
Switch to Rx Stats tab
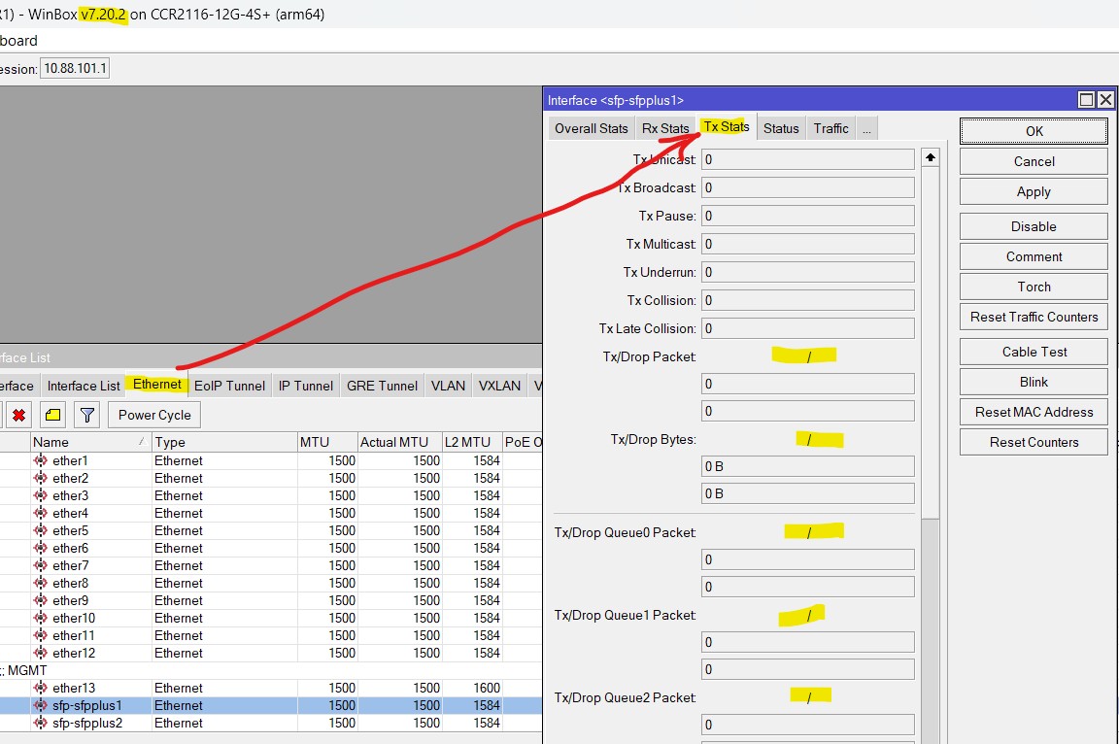[665, 128]
